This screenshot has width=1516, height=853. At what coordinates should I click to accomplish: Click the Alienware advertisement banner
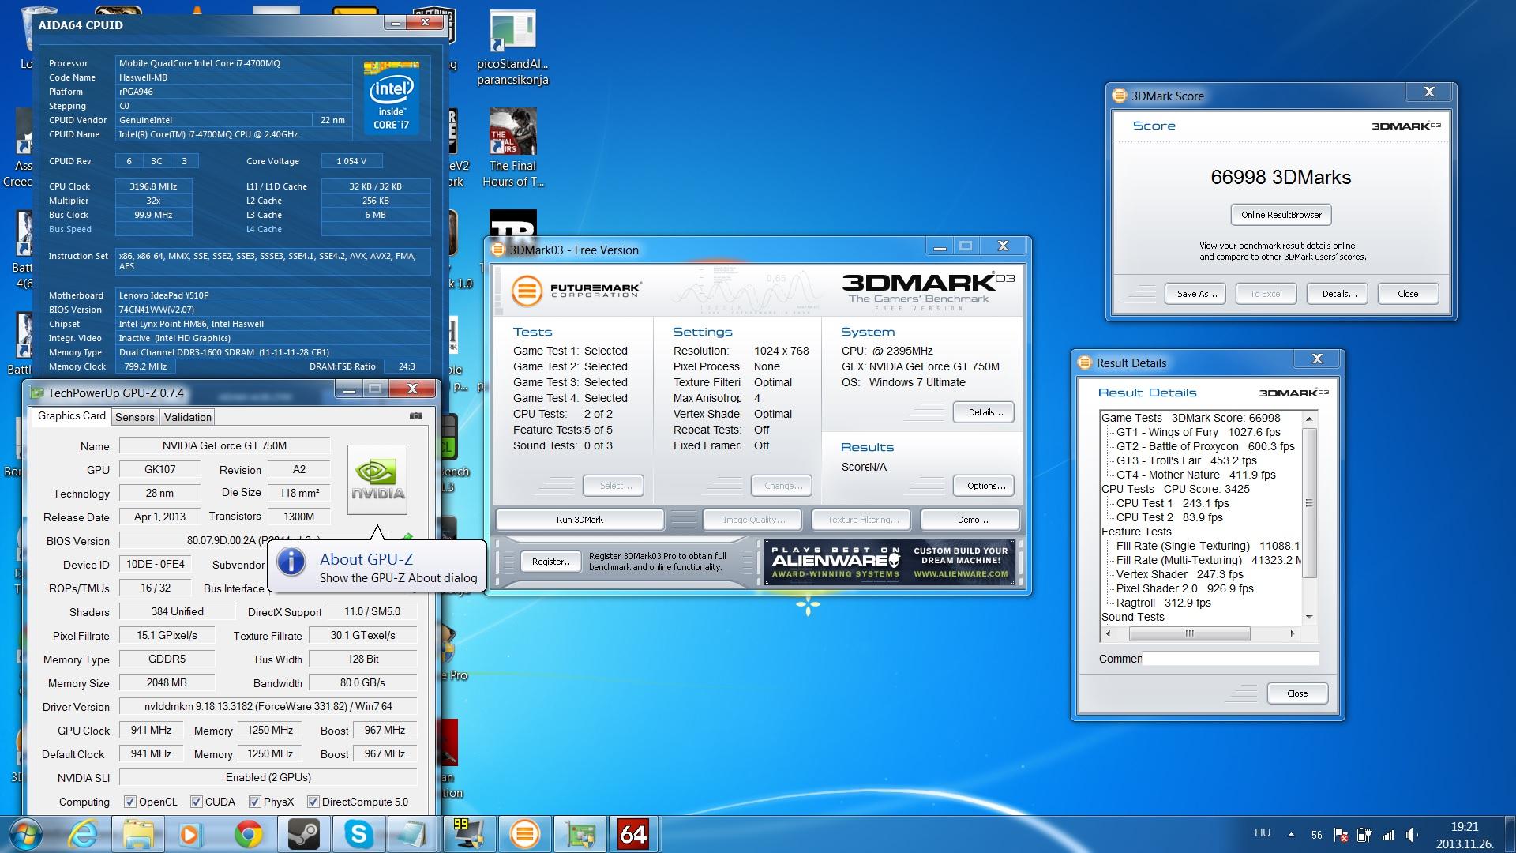(x=890, y=562)
